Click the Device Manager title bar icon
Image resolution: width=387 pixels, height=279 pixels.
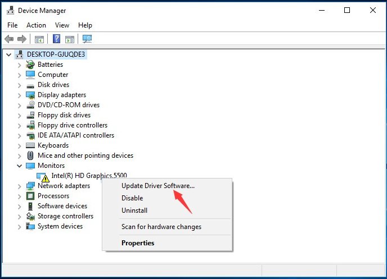pyautogui.click(x=10, y=10)
